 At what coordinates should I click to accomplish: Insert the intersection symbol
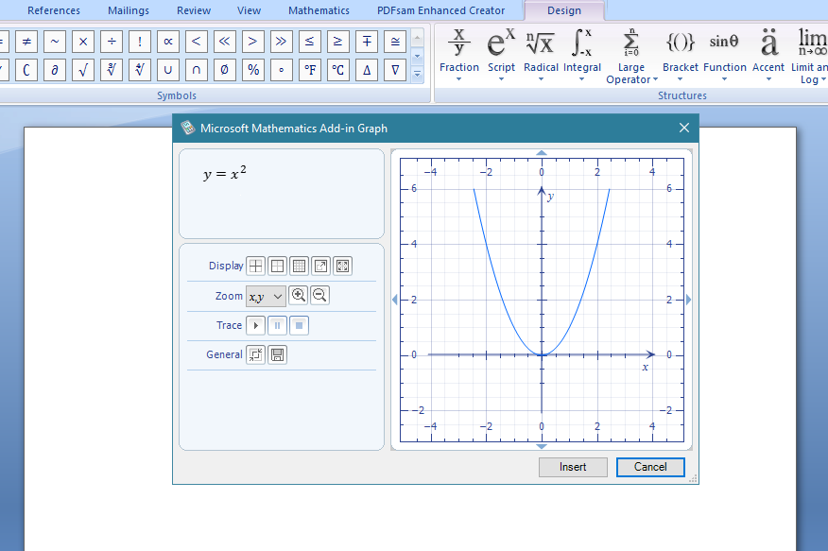(x=197, y=70)
